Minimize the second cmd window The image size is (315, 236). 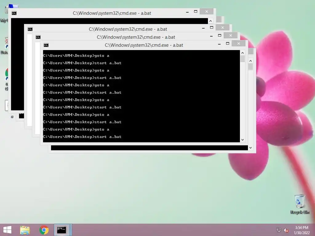(211, 36)
